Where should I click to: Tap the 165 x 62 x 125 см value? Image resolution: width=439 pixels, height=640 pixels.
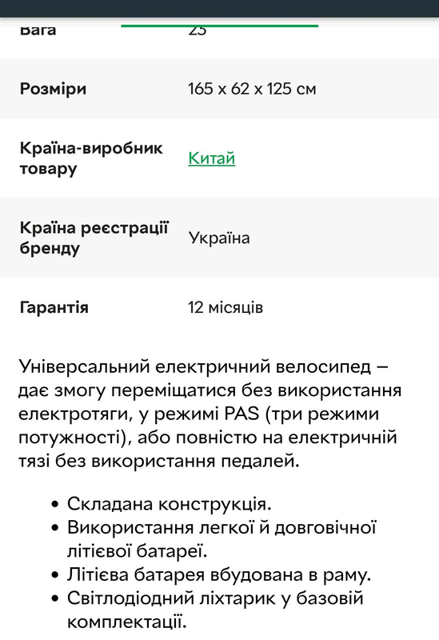[x=252, y=89]
